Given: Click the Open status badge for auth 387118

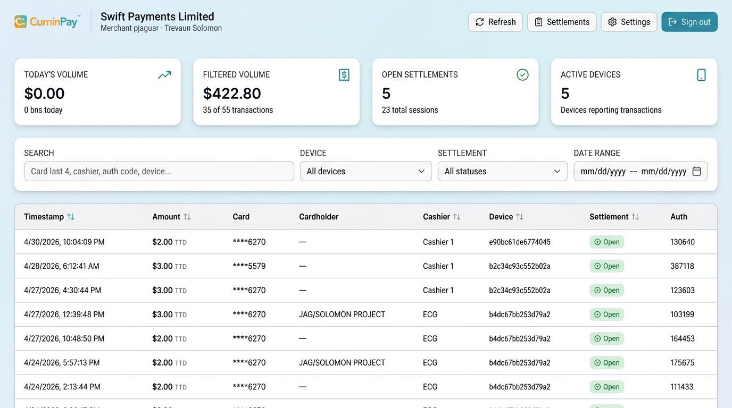Looking at the screenshot, I should coord(606,266).
